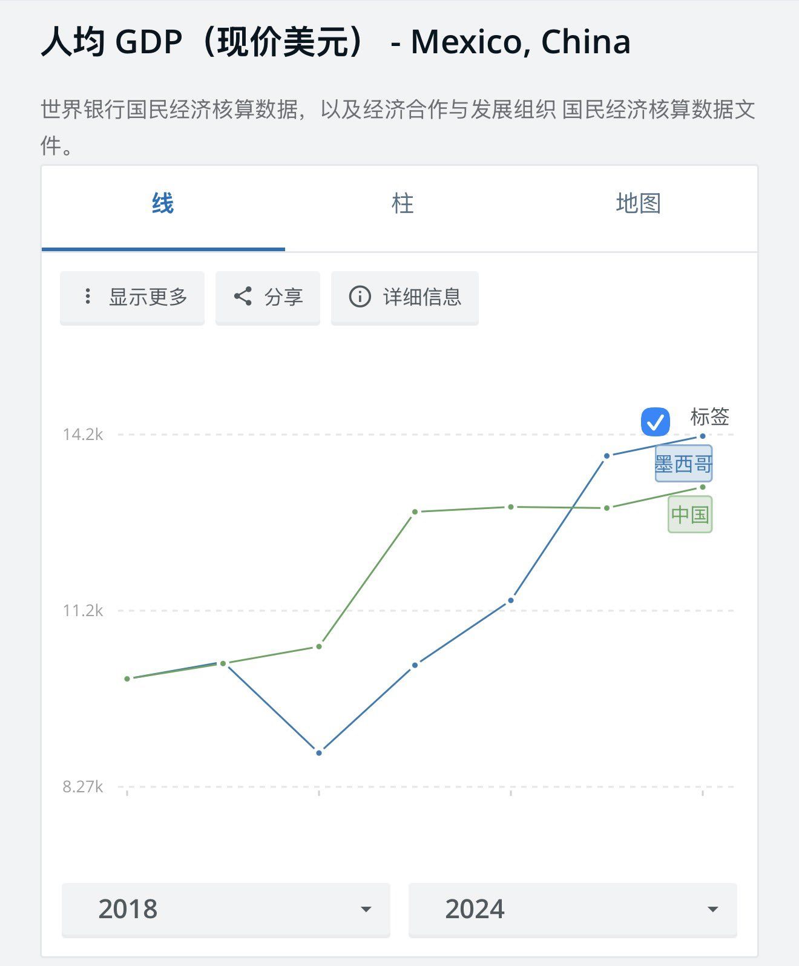Click the three-dot more options icon

click(x=88, y=297)
